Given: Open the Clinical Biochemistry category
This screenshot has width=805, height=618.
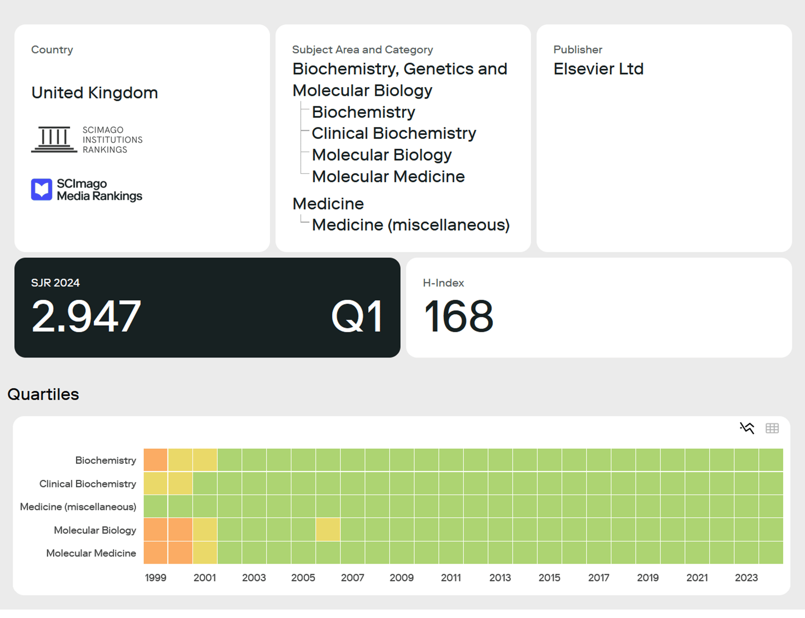Looking at the screenshot, I should pos(394,133).
